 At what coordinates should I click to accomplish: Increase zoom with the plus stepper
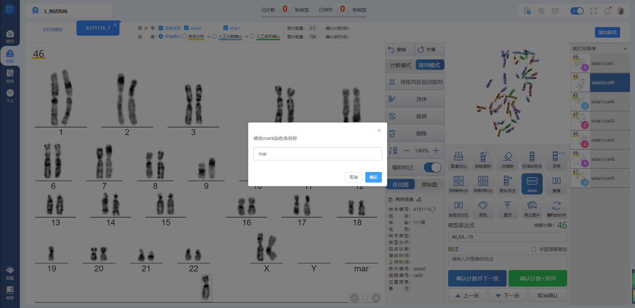436,151
